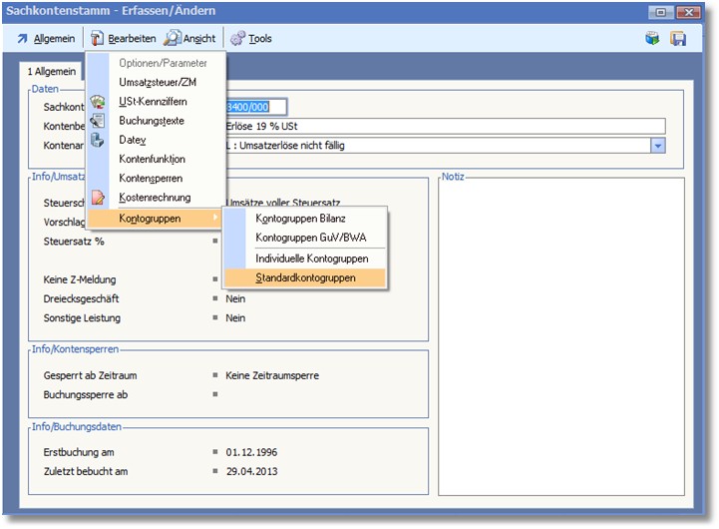The width and height of the screenshot is (719, 529).
Task: Click the Datev menu icon
Action: coord(98,140)
